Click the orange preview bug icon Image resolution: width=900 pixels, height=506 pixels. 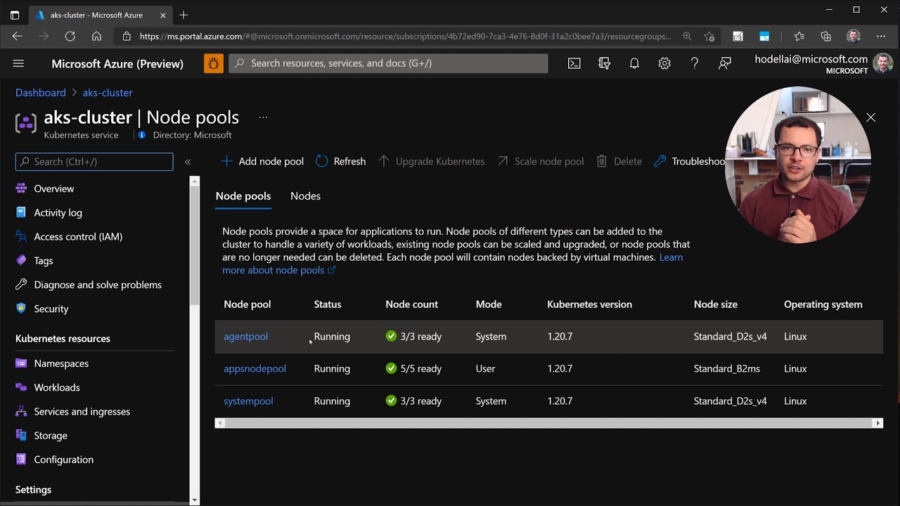pyautogui.click(x=213, y=63)
